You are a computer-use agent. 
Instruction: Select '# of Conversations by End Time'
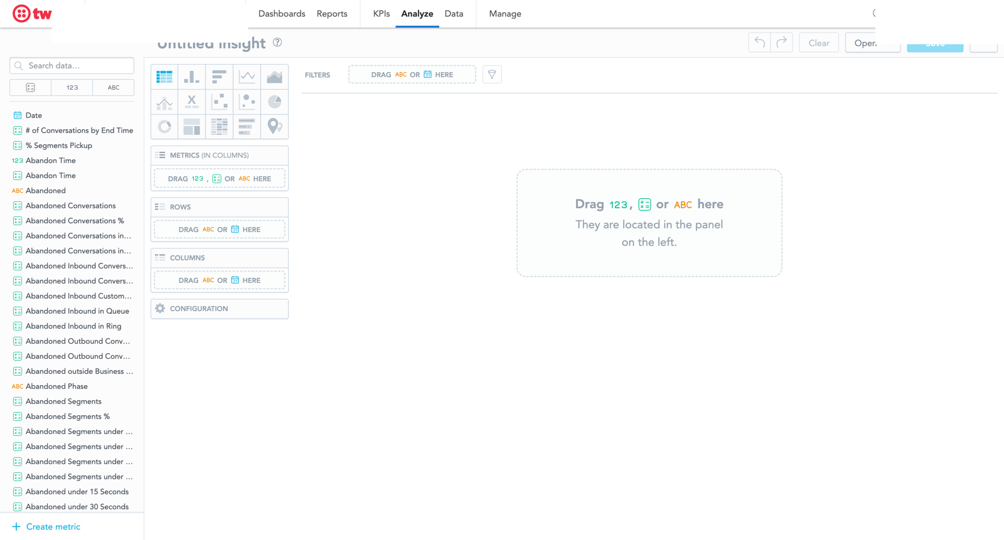click(72, 130)
